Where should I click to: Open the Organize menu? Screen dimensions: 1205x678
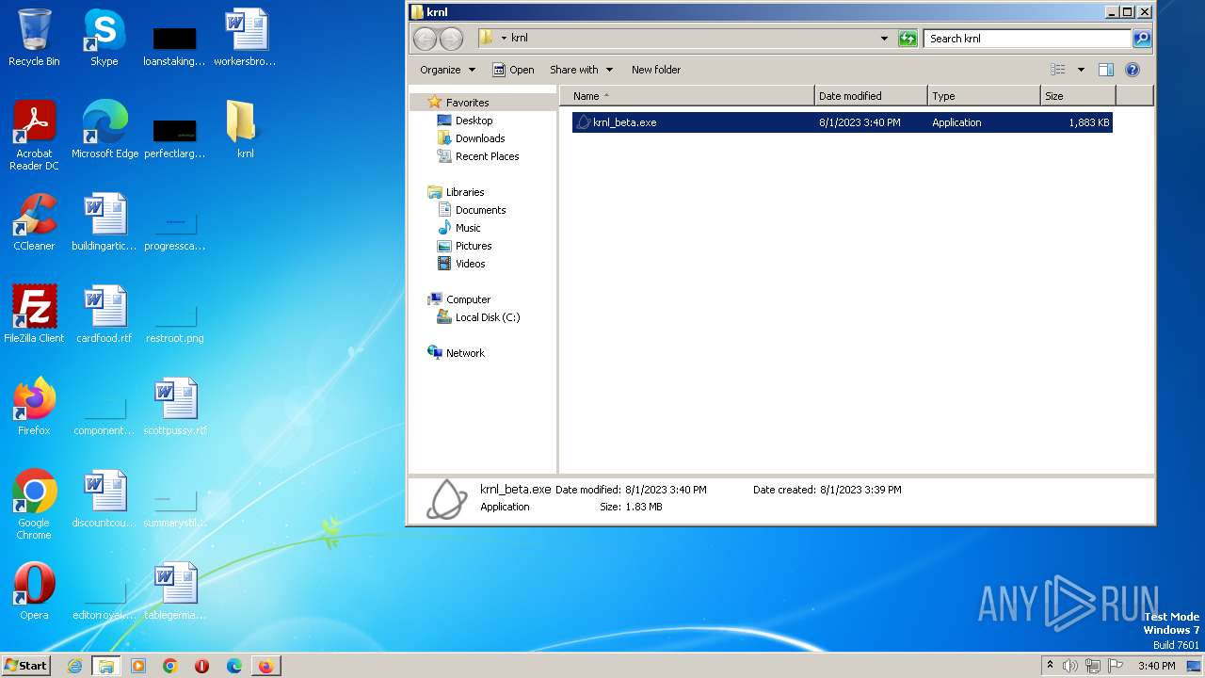point(448,70)
